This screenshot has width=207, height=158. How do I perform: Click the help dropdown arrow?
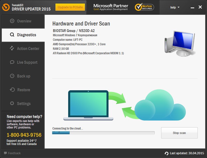tap(178, 7)
